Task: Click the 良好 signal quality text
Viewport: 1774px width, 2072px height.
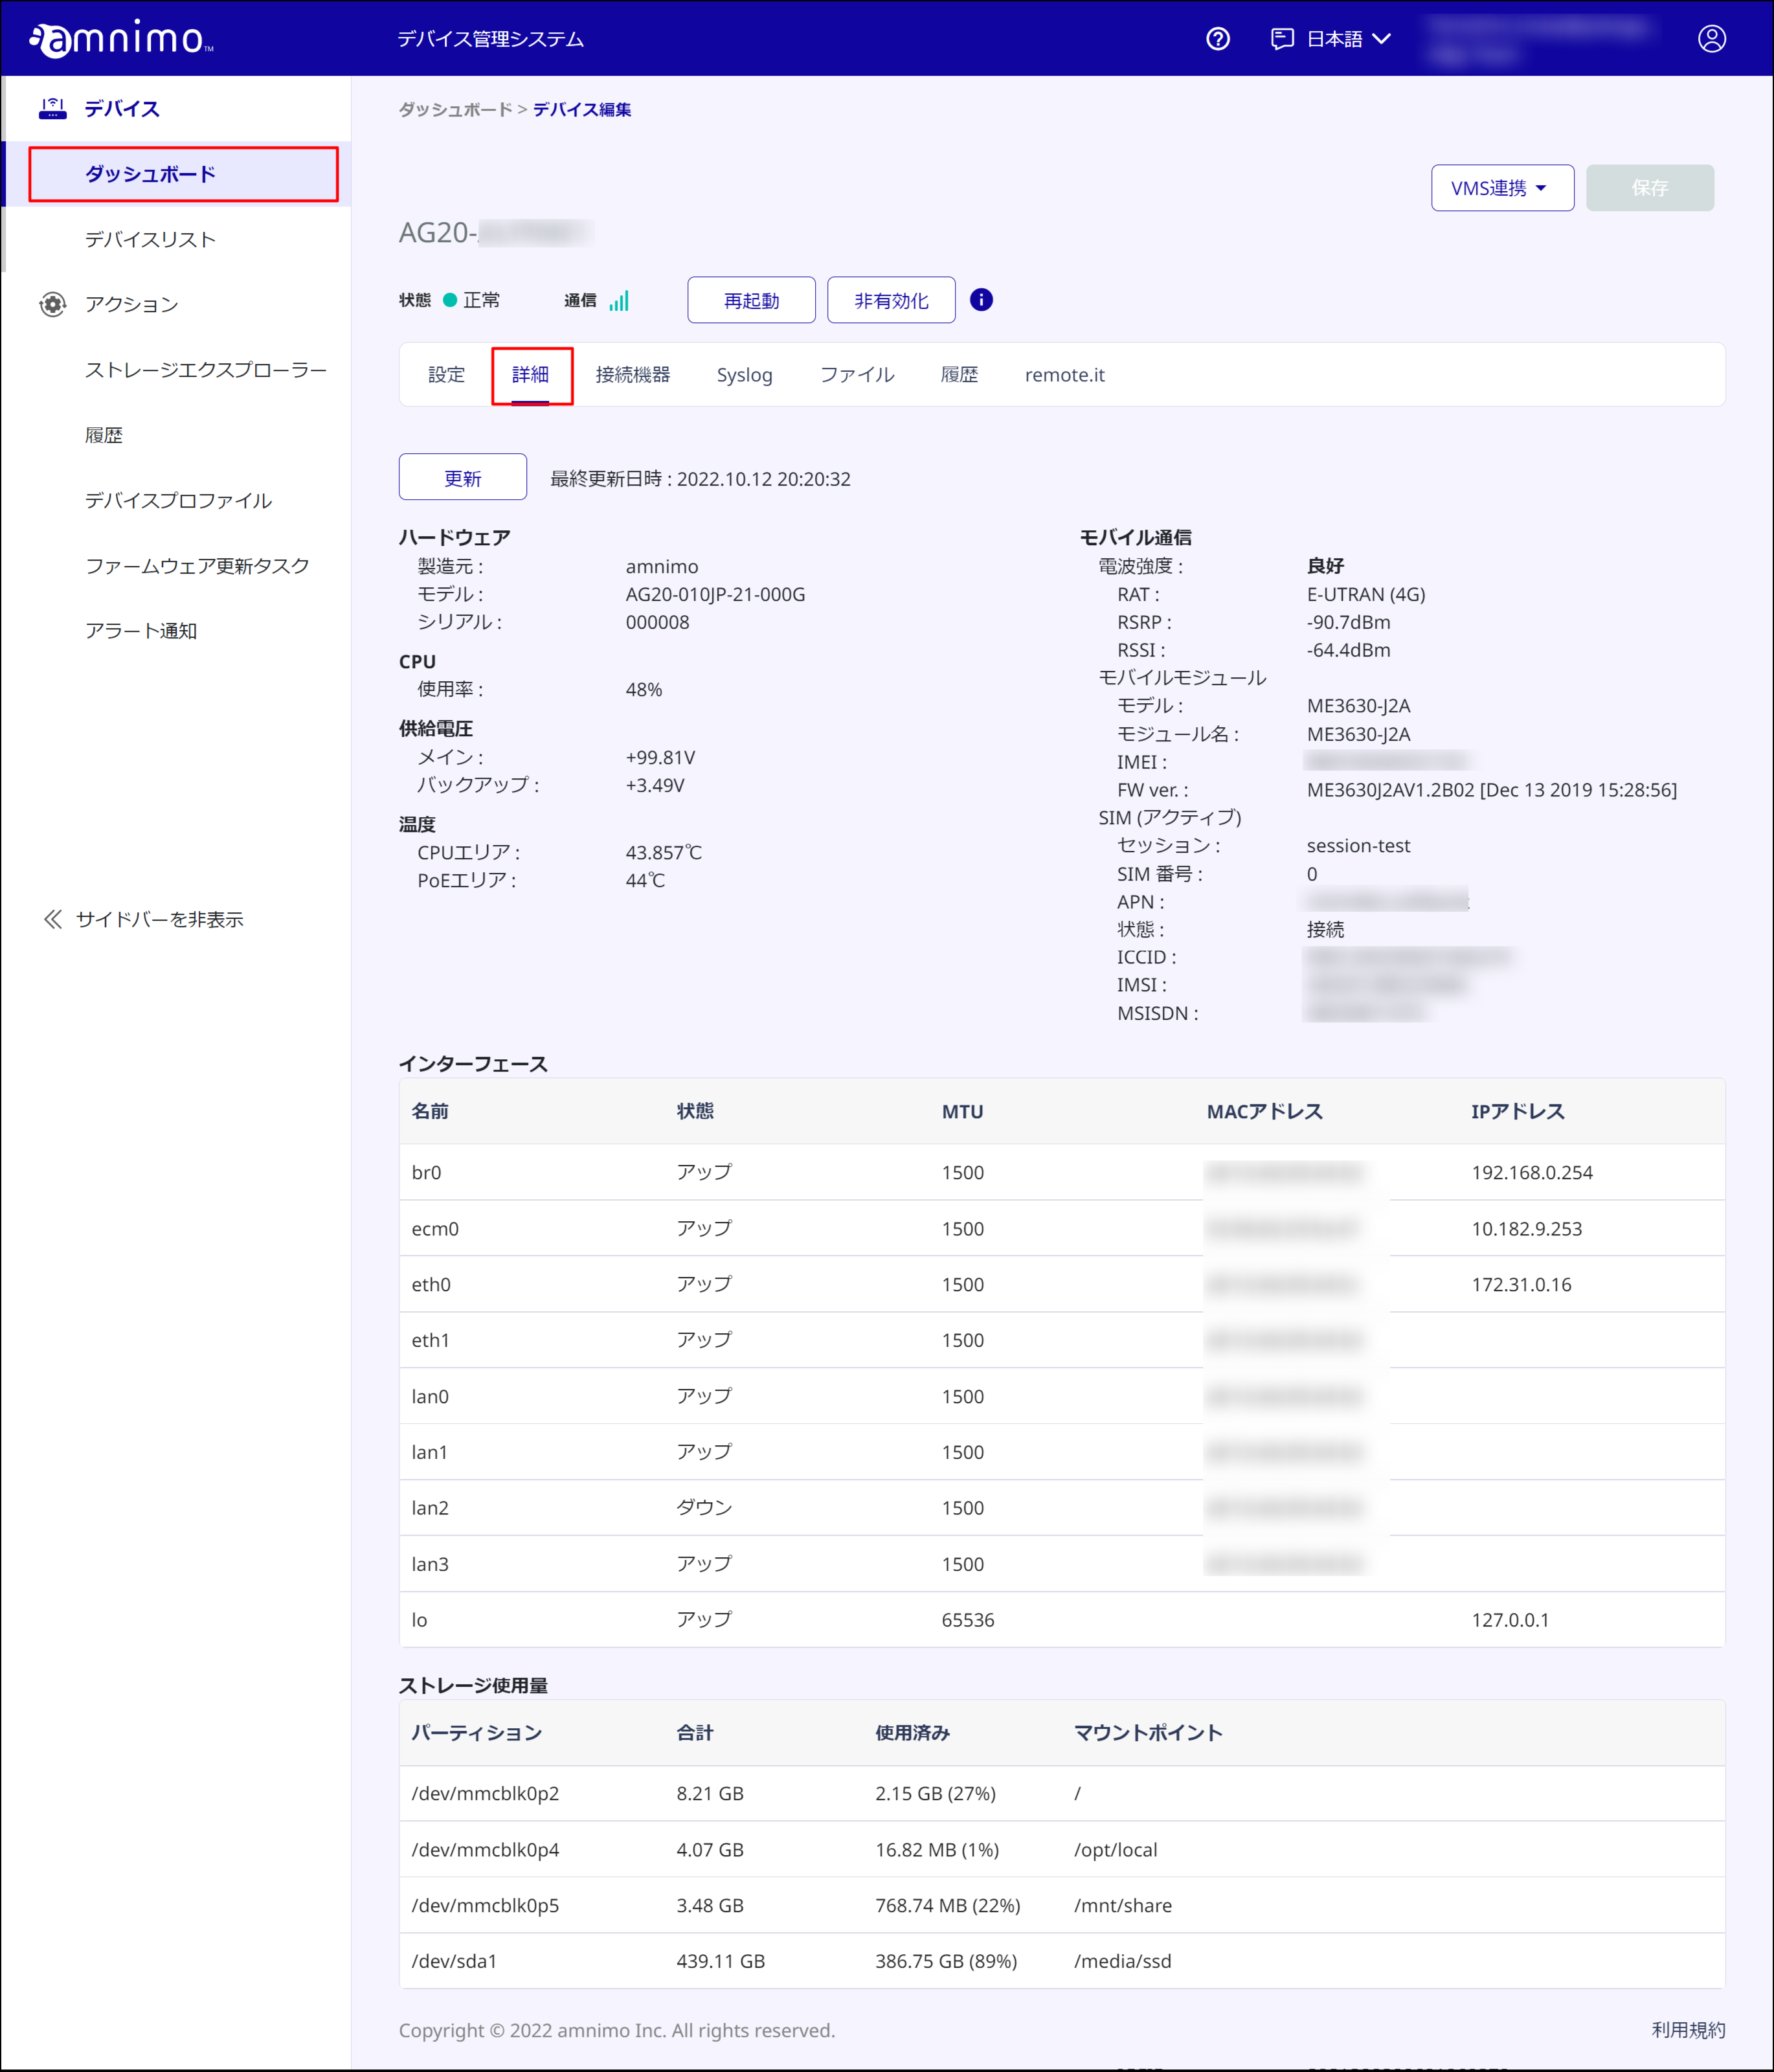Action: 1325,566
